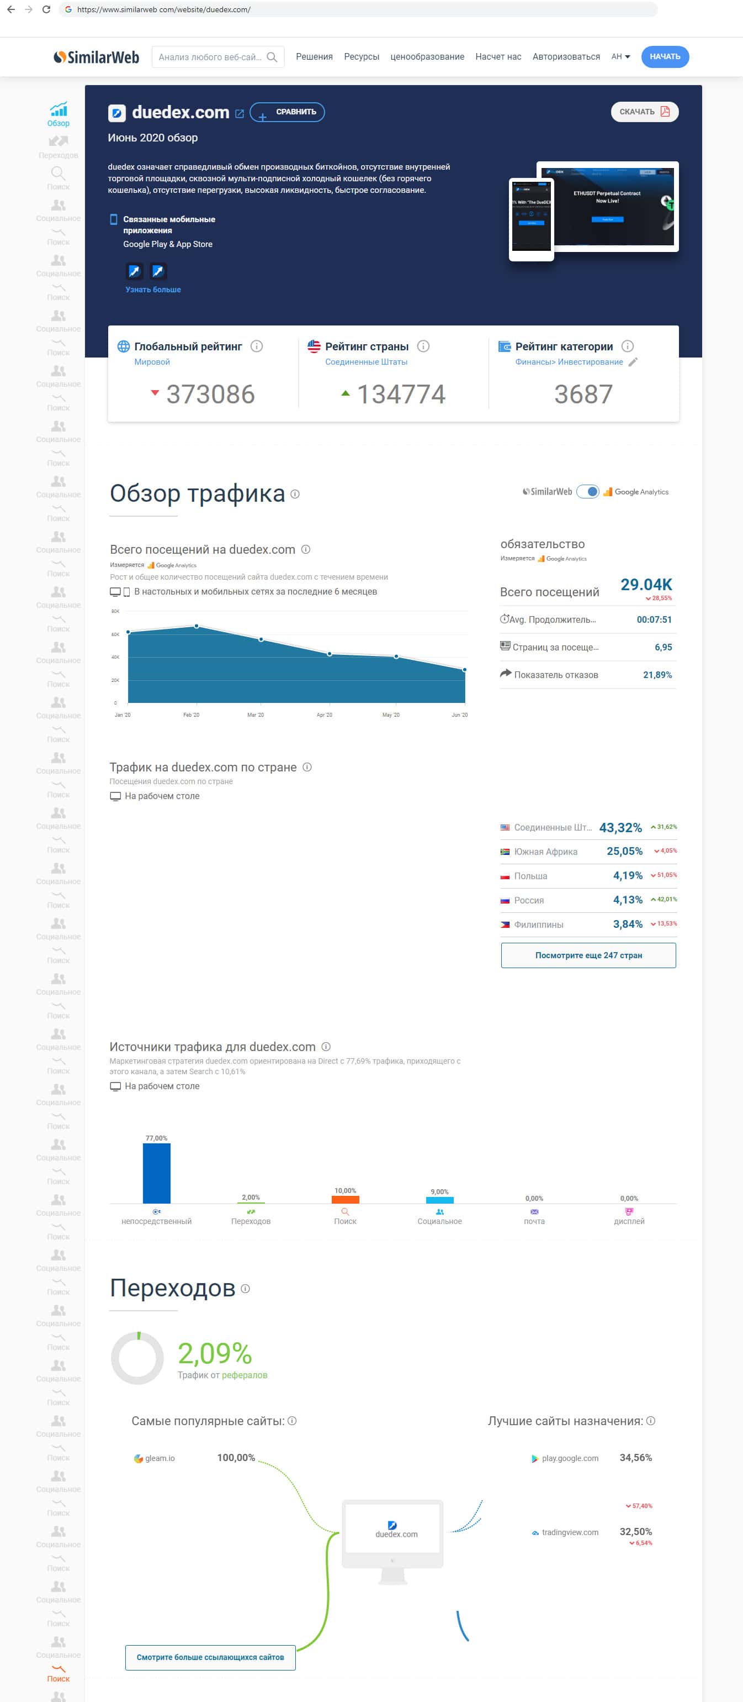Click the почта traffic source icon

[534, 1212]
